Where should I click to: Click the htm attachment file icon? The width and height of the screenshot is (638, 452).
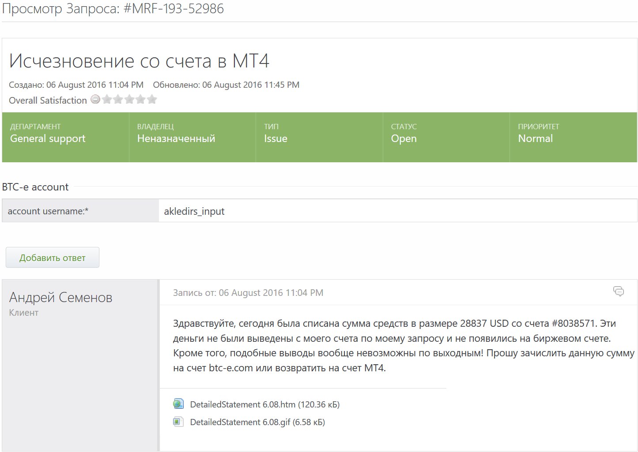[x=178, y=404]
